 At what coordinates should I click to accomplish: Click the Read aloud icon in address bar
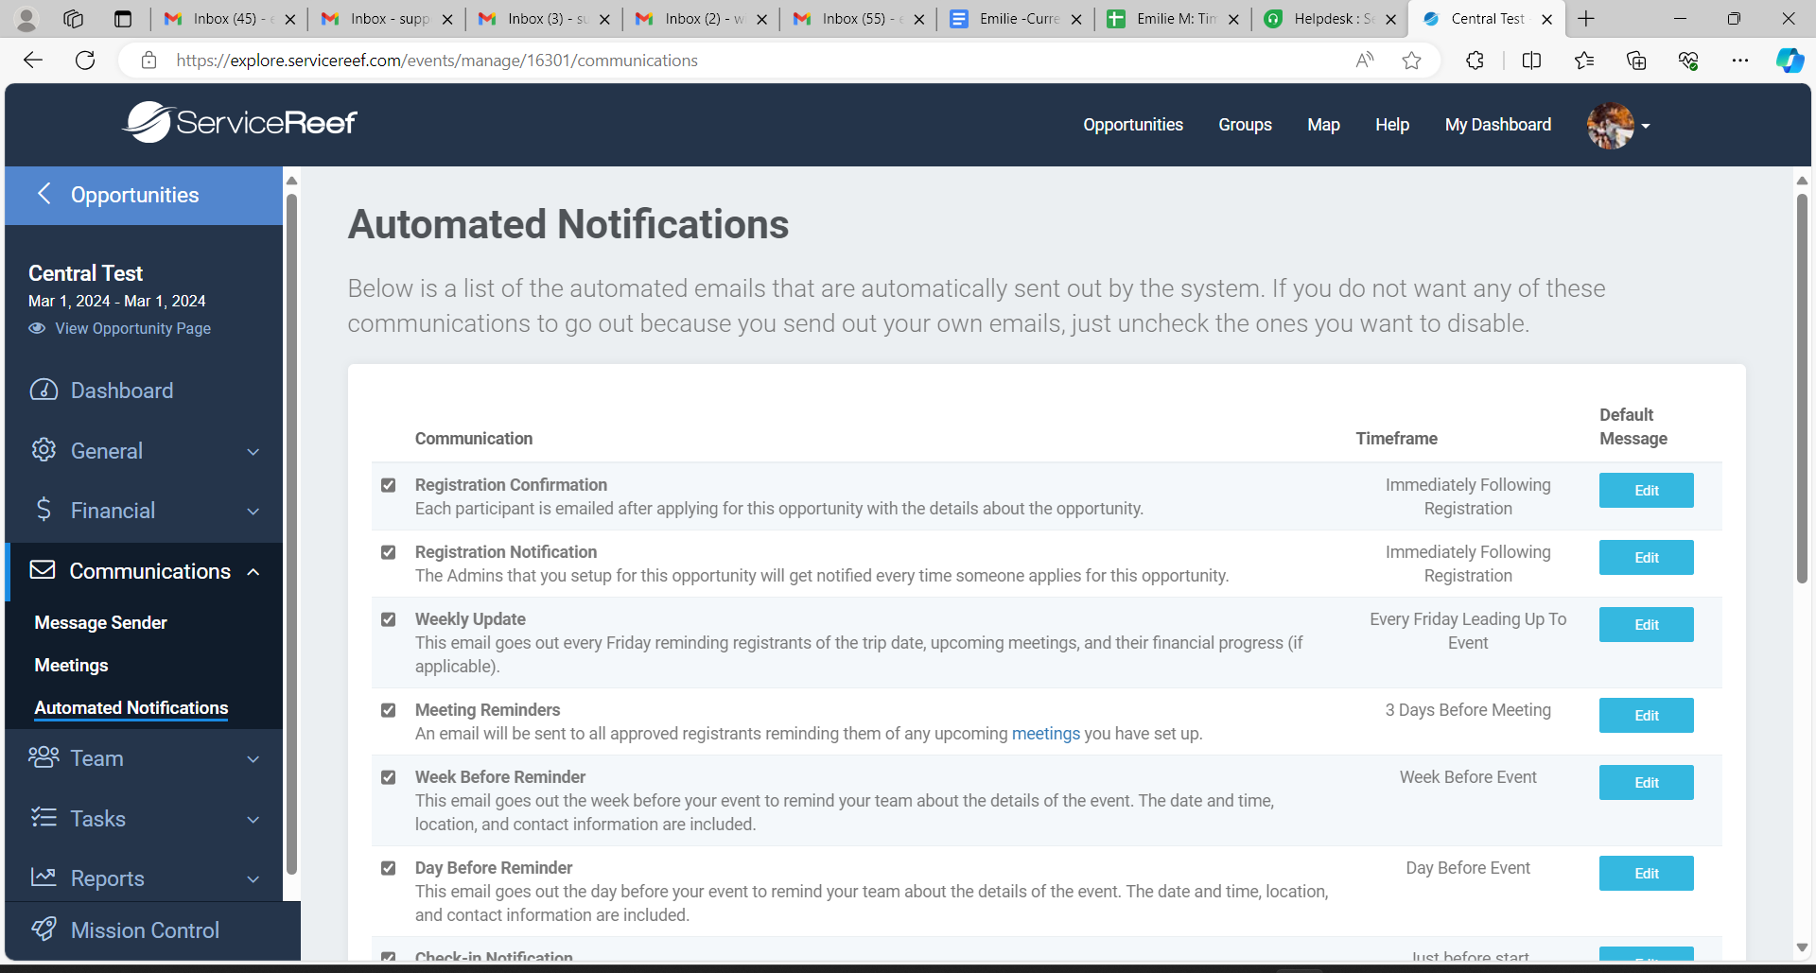pyautogui.click(x=1364, y=61)
